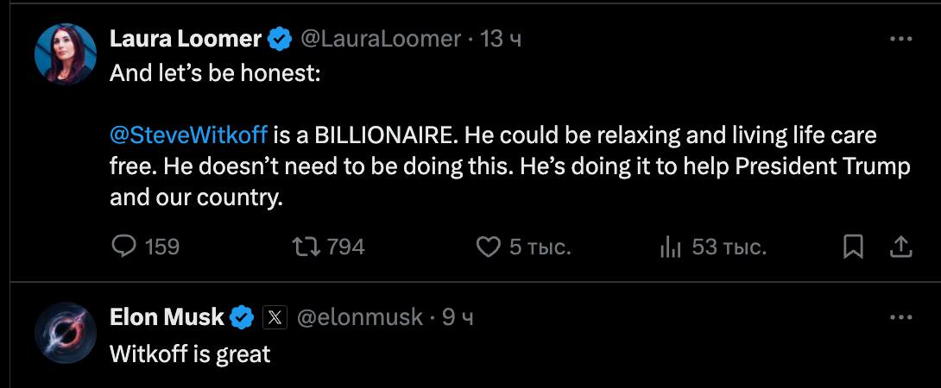Open the @LauraLoomer handle

coord(380,39)
